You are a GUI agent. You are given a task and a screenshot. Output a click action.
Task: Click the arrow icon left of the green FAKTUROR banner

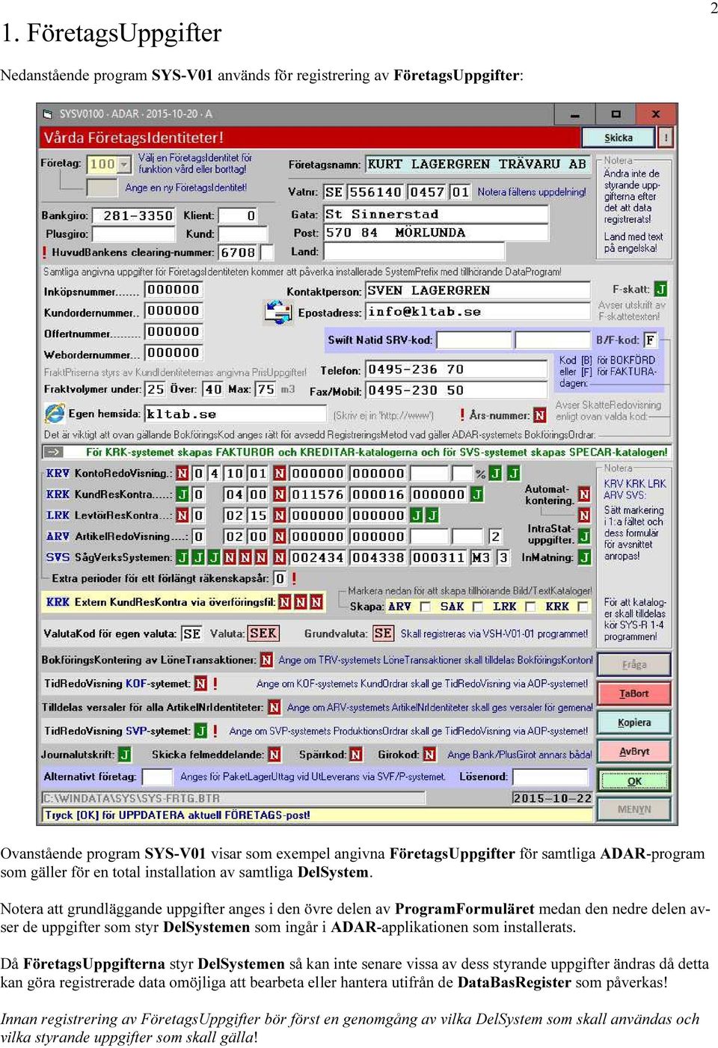(53, 452)
